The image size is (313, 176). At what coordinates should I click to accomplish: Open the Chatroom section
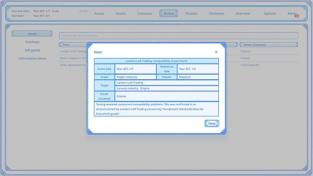coord(216,13)
